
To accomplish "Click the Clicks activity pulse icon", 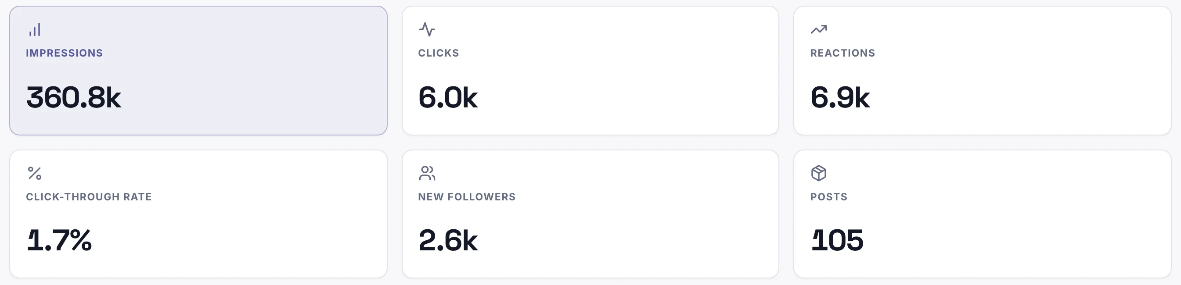I will [427, 30].
